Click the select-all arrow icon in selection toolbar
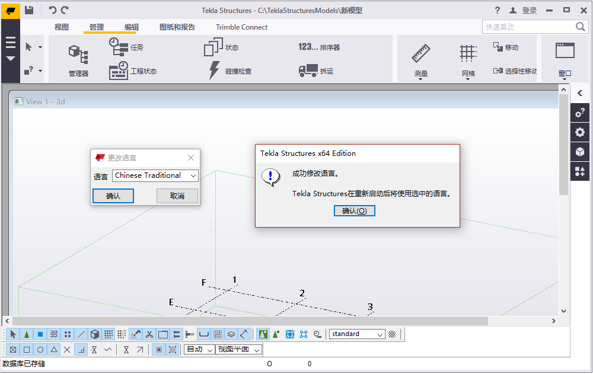 click(x=13, y=334)
